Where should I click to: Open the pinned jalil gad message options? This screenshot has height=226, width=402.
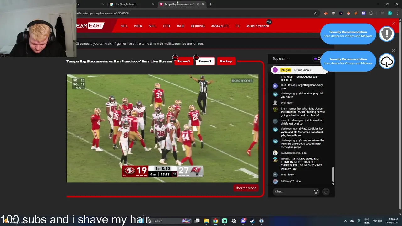tap(323, 70)
